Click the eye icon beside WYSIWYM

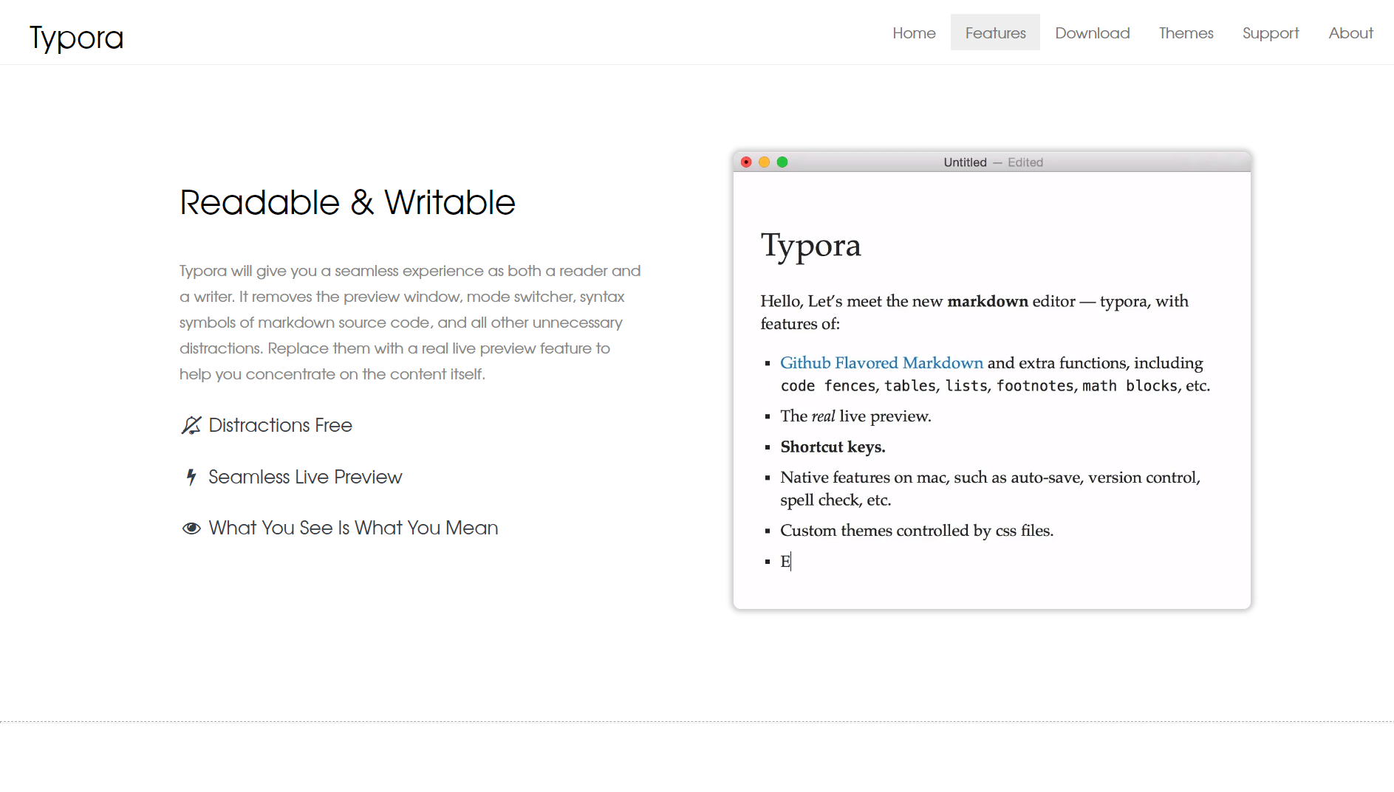click(x=191, y=528)
